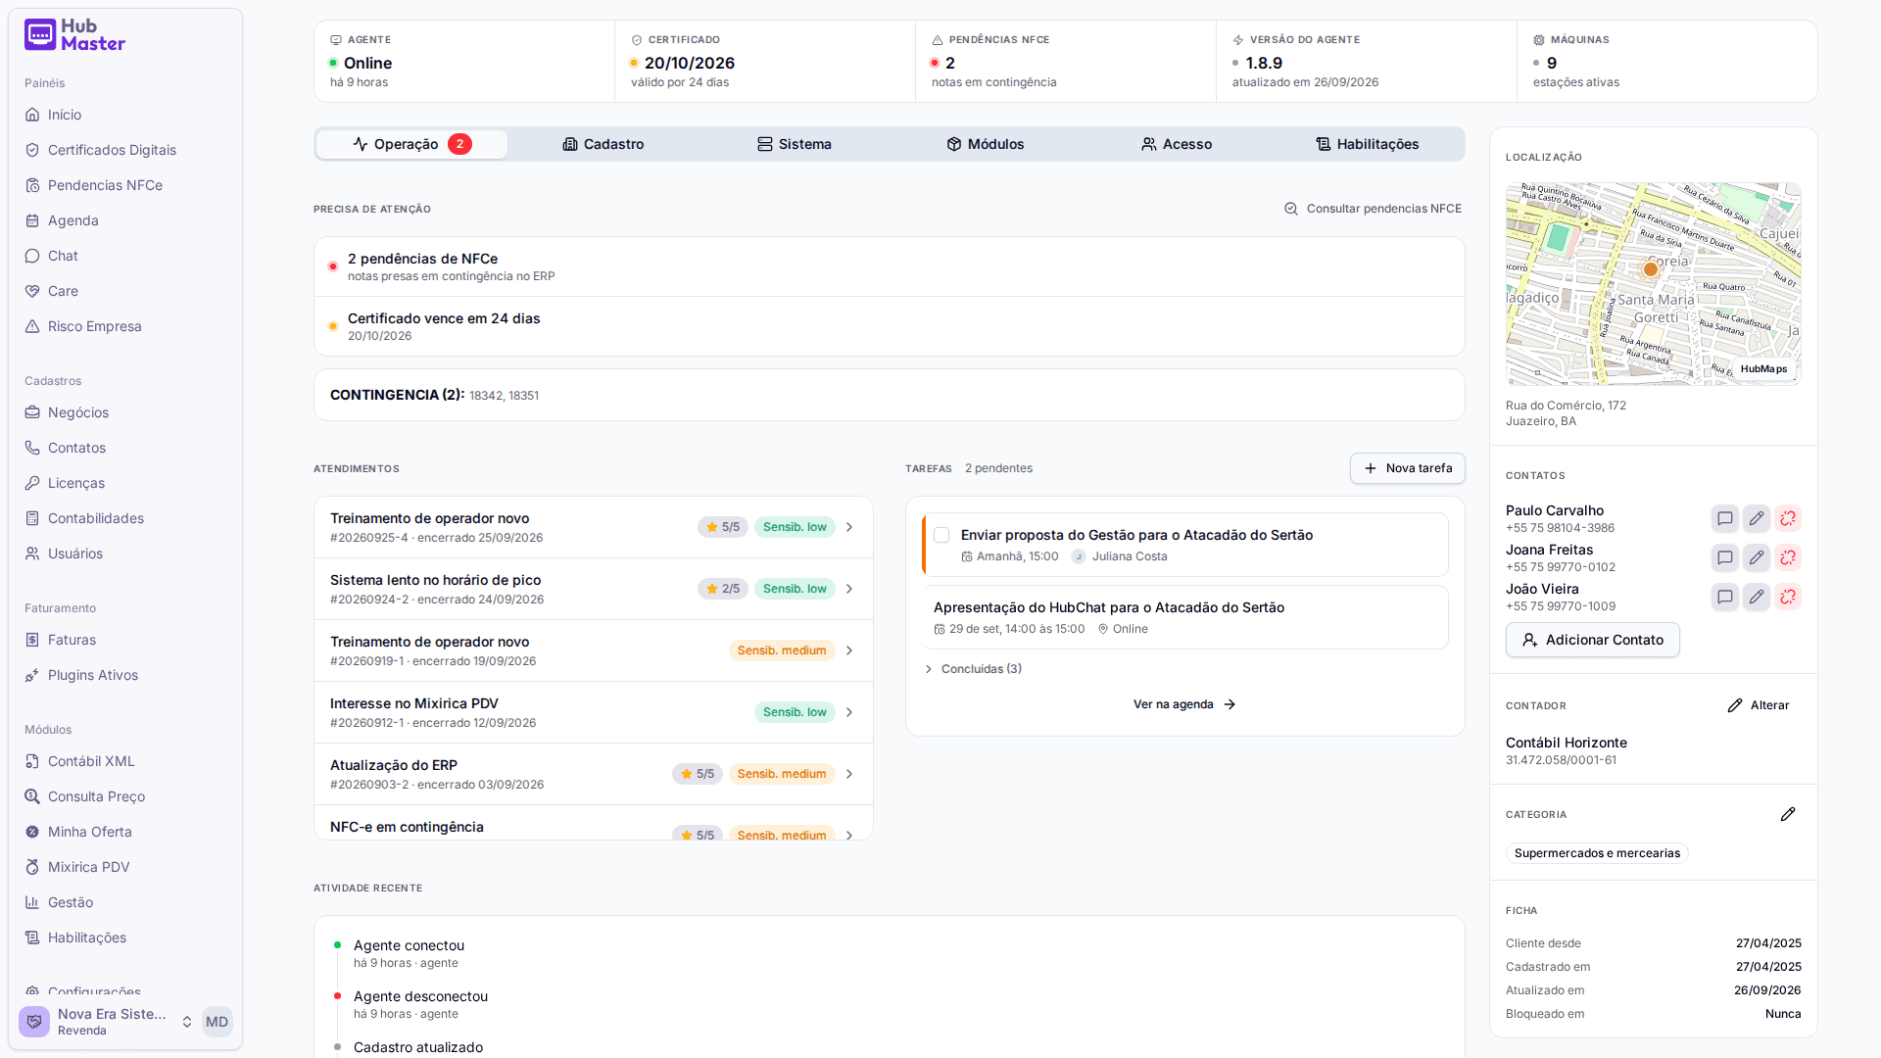This screenshot has width=1881, height=1058.
Task: Open Mixirica PDV module
Action: (x=124, y=867)
